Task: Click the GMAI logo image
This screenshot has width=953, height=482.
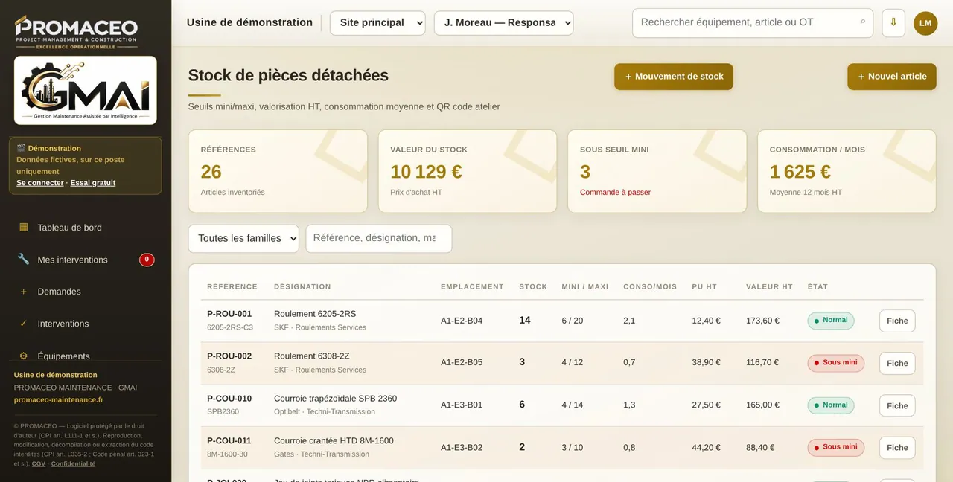Action: (x=86, y=90)
